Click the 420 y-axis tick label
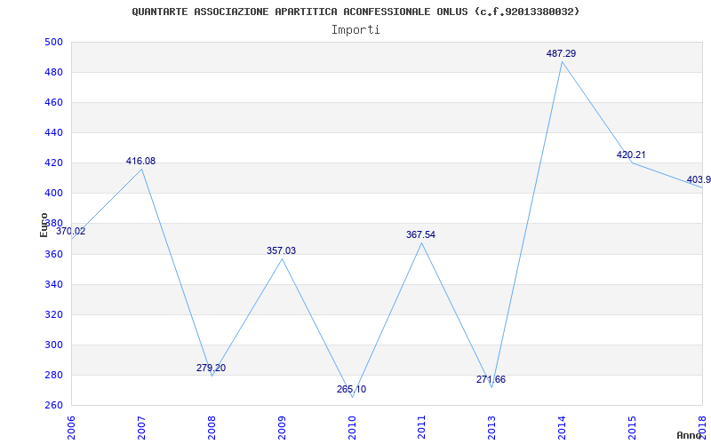Viewport: 711px width, 444px height. [53, 163]
